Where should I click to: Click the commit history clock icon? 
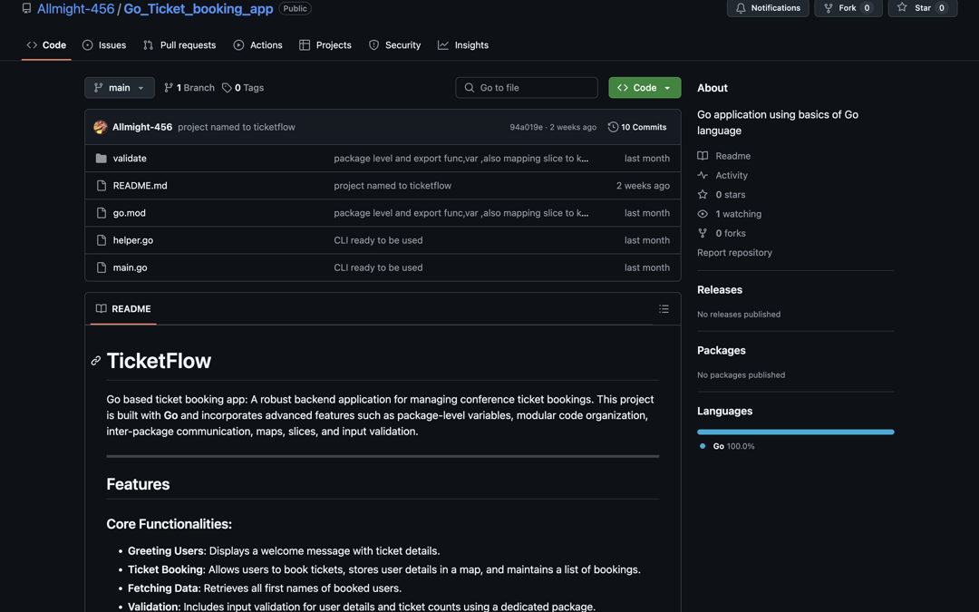[613, 127]
